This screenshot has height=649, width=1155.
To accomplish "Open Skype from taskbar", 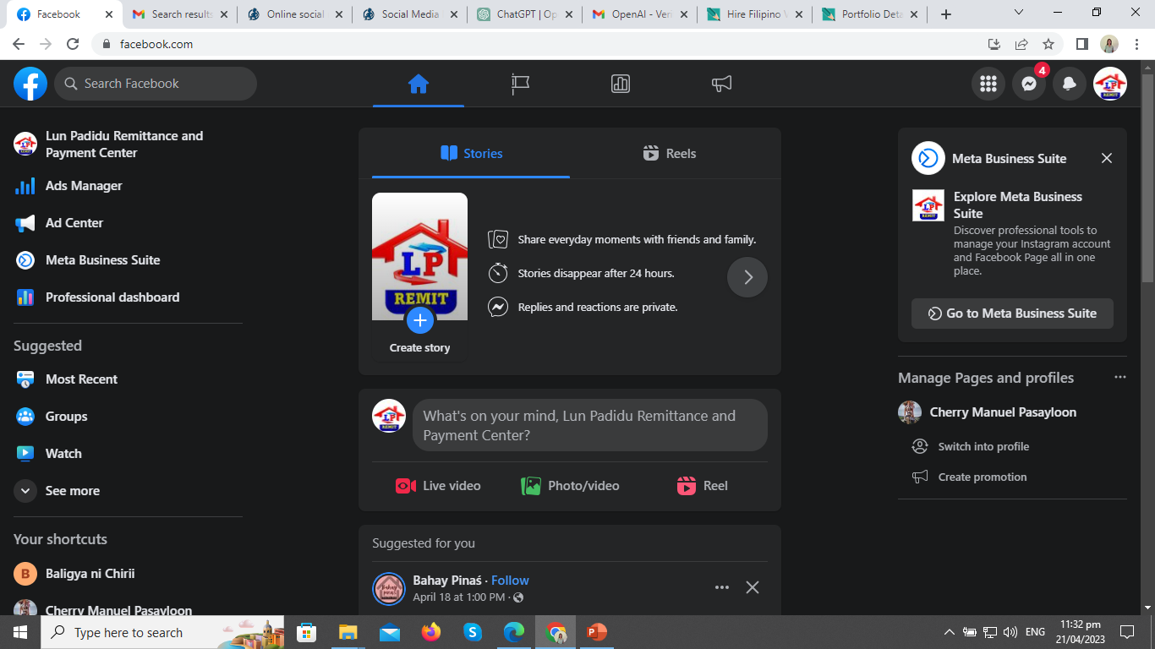I will tap(473, 632).
